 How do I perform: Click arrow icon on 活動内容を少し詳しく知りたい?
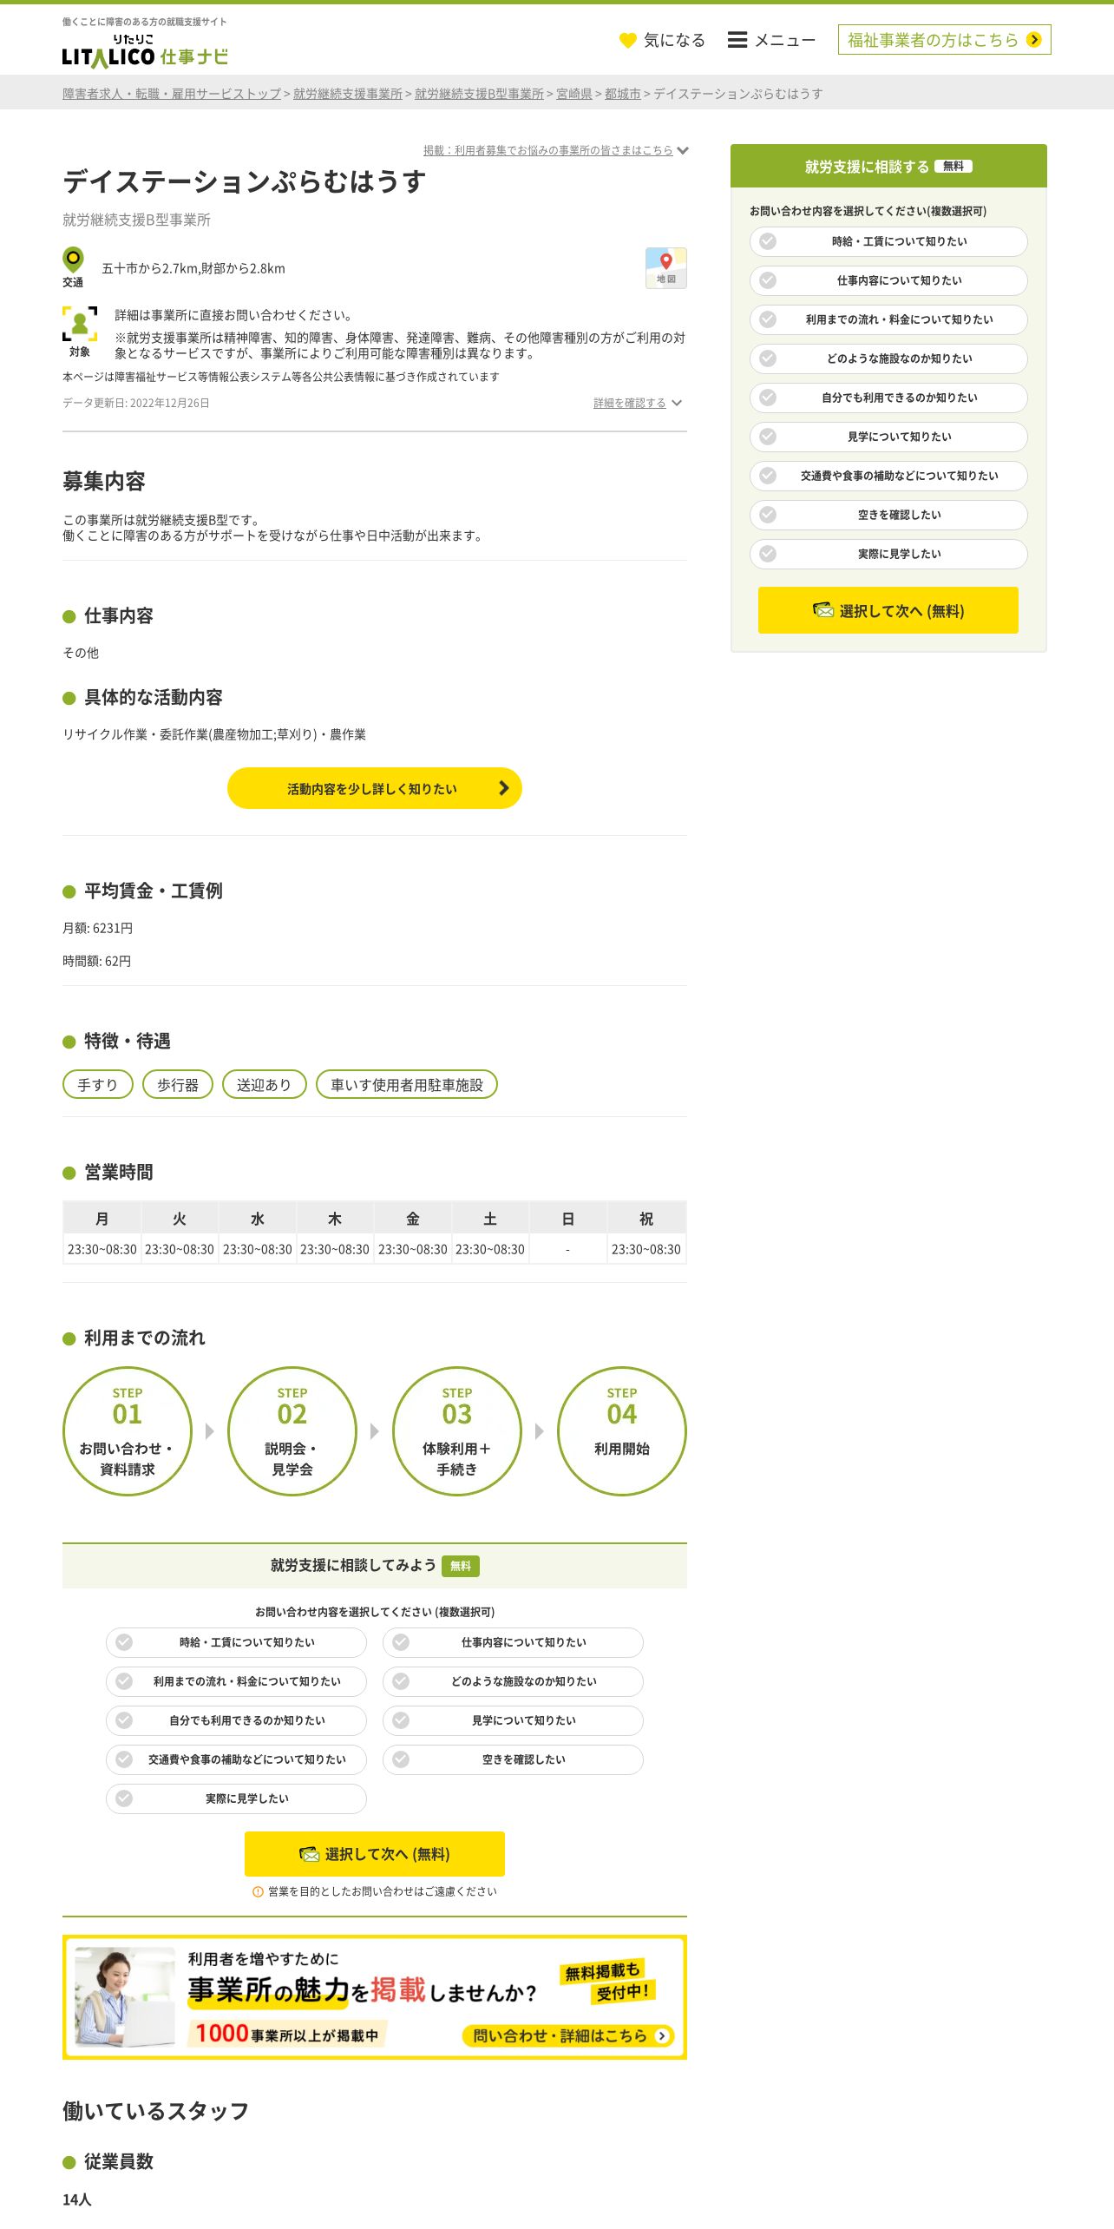(x=503, y=788)
